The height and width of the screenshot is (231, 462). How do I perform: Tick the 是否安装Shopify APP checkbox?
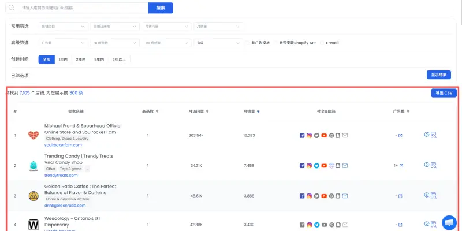pos(276,43)
